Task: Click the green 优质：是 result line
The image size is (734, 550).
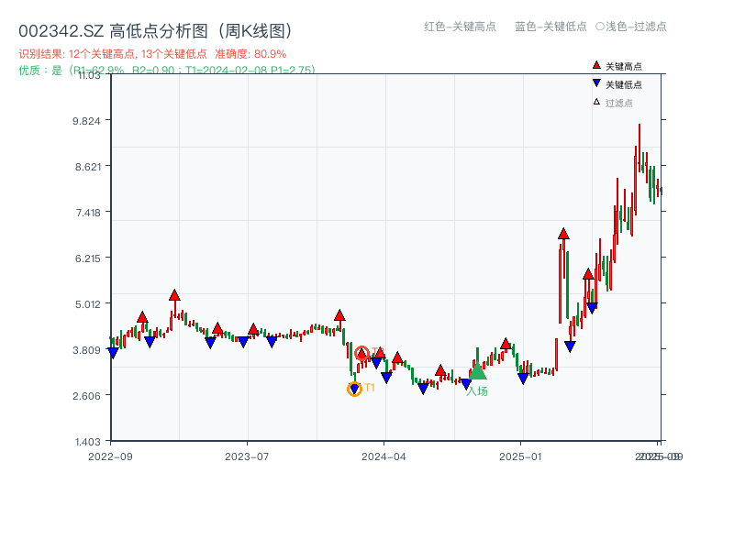Action: click(167, 71)
